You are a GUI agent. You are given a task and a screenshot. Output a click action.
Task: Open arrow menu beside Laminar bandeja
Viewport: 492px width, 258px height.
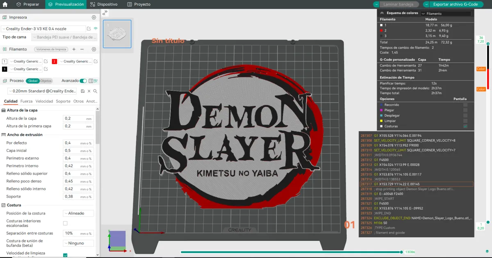click(377, 4)
